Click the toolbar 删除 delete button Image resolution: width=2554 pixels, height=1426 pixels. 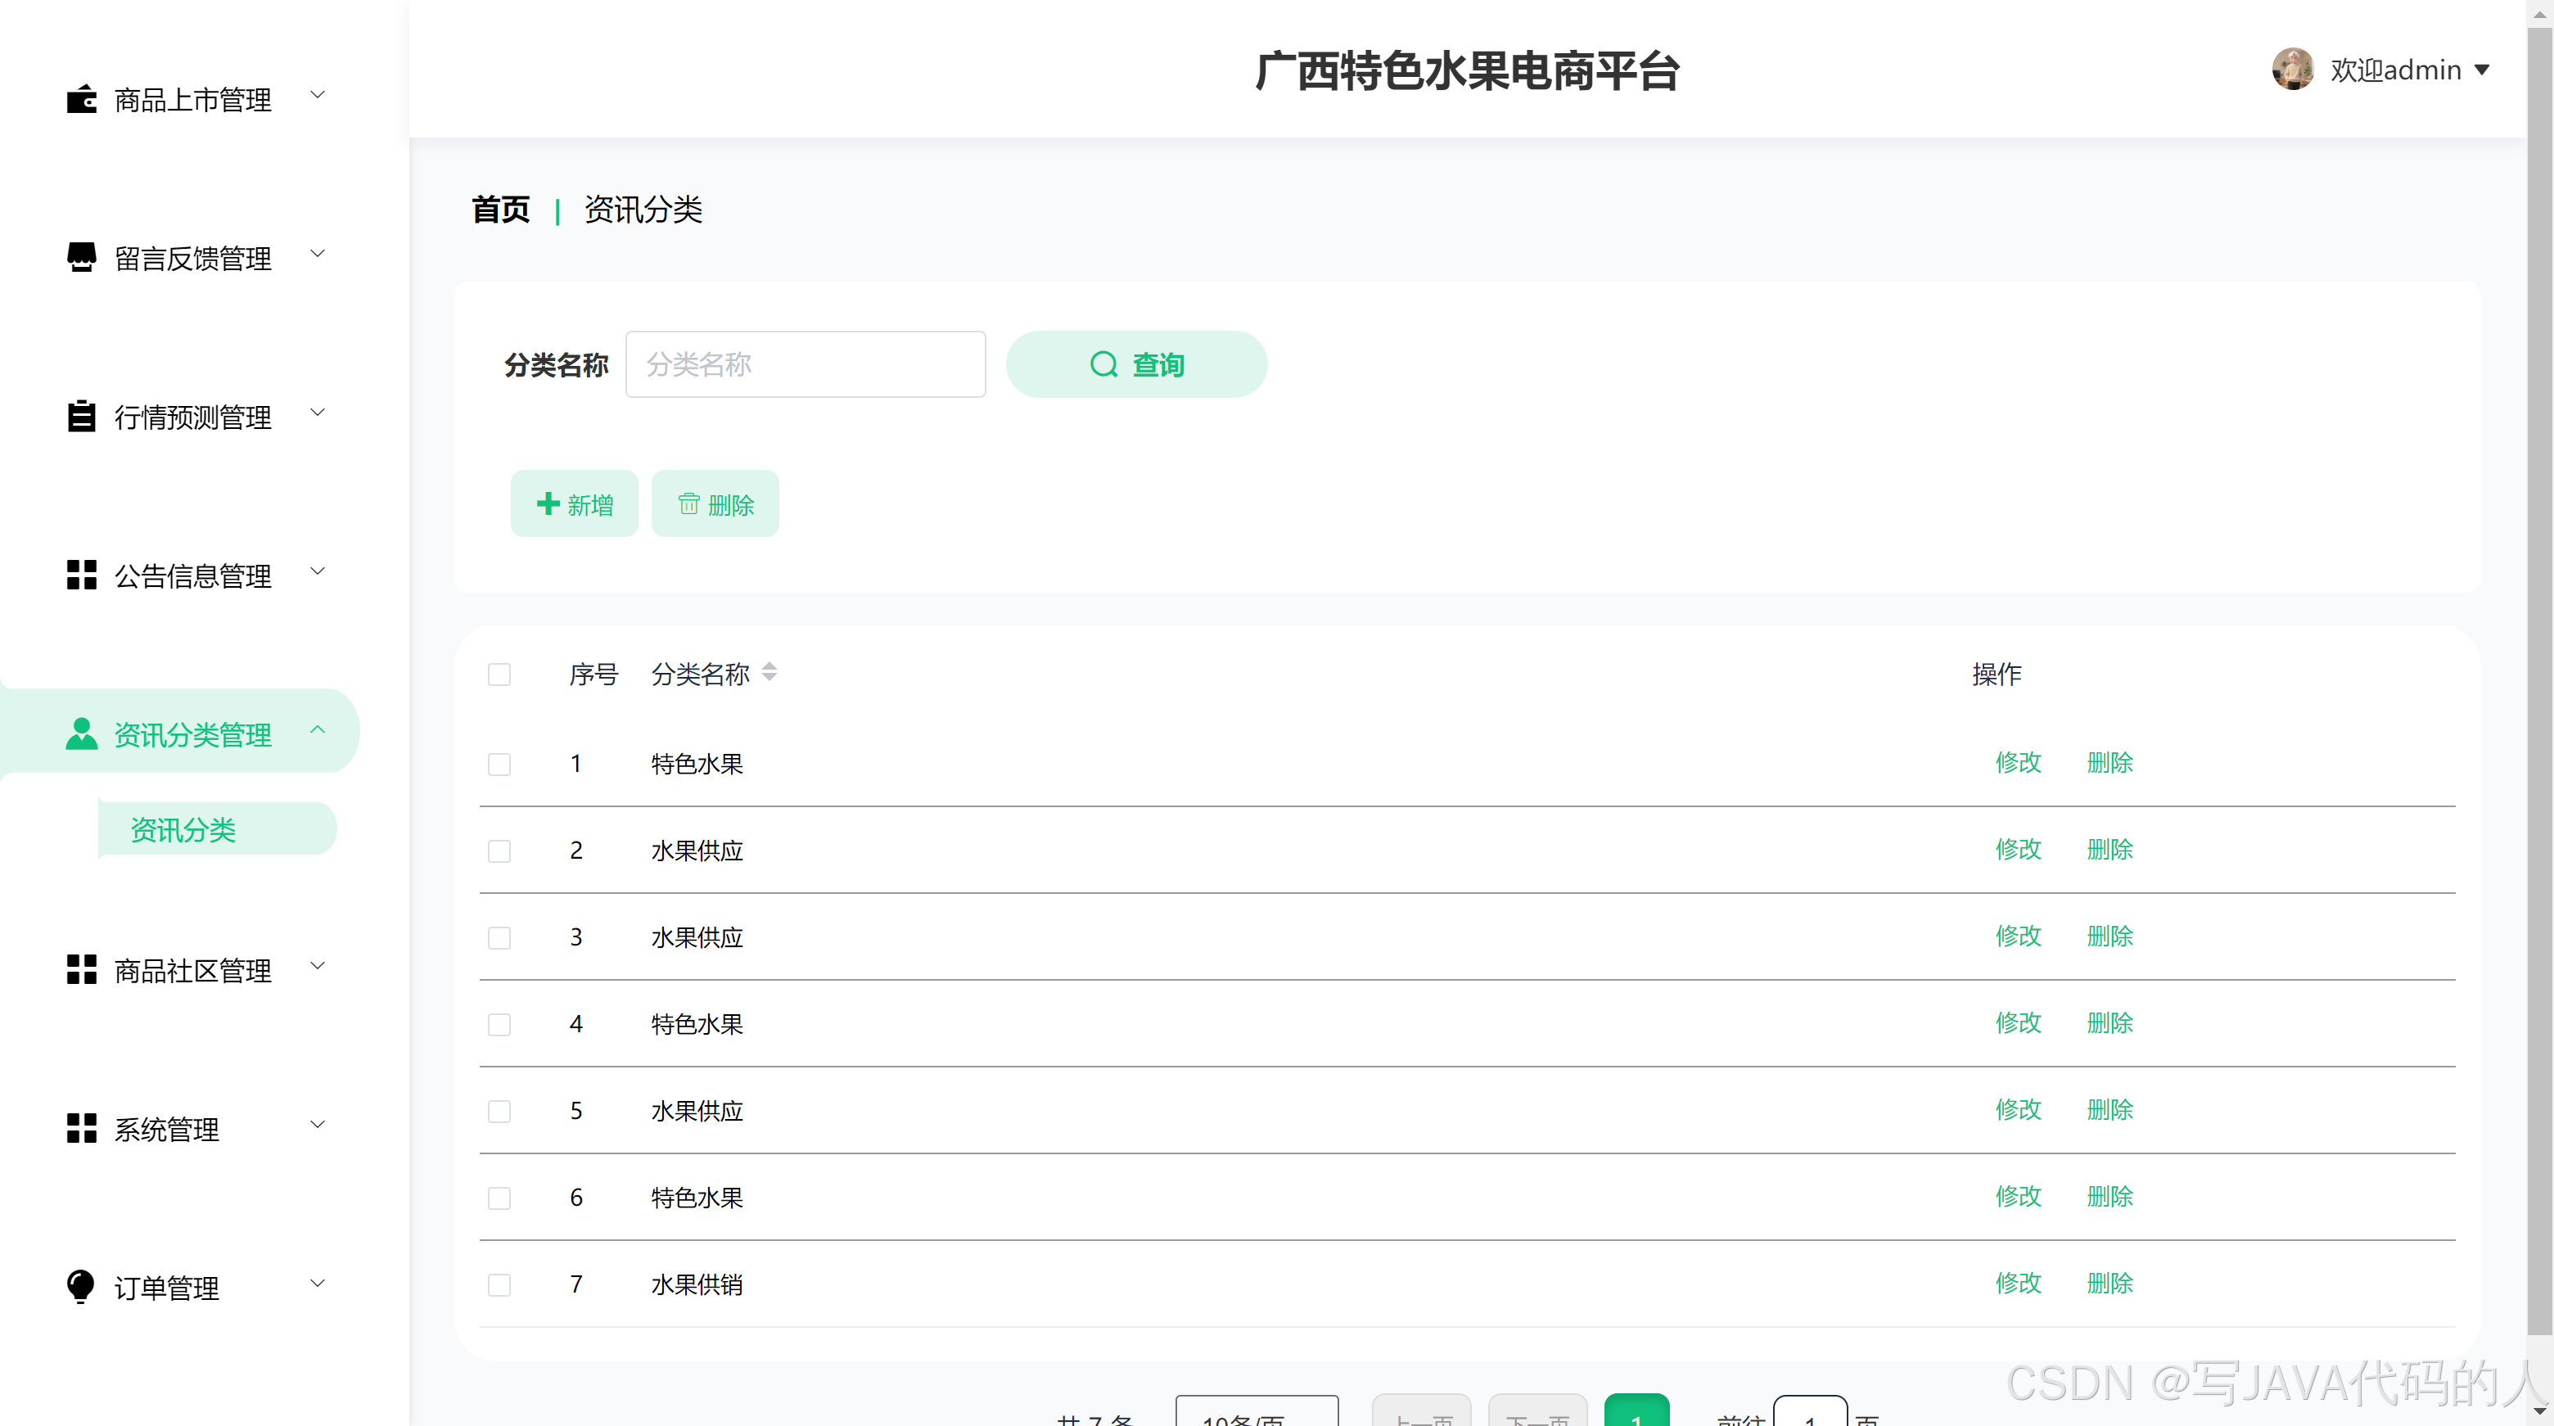715,503
